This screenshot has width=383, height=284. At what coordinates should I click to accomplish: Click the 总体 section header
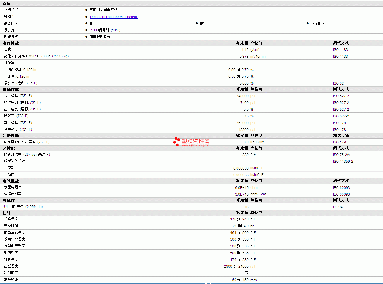tap(7, 4)
